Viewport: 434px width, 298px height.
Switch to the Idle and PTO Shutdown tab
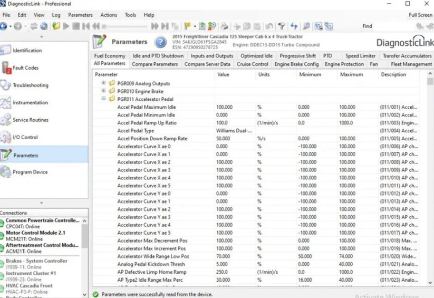coord(158,56)
